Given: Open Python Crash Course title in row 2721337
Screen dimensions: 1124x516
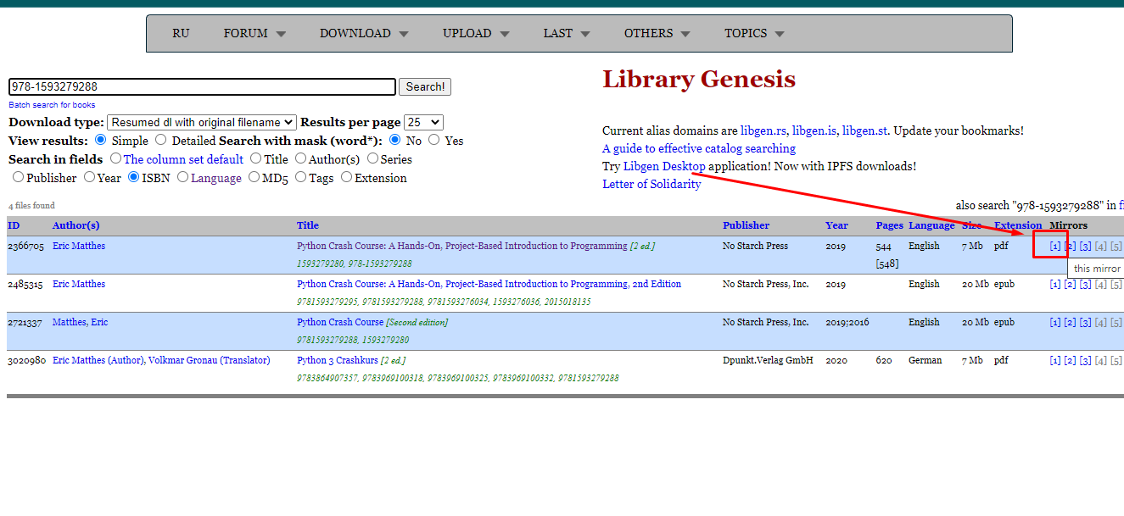Looking at the screenshot, I should (340, 322).
